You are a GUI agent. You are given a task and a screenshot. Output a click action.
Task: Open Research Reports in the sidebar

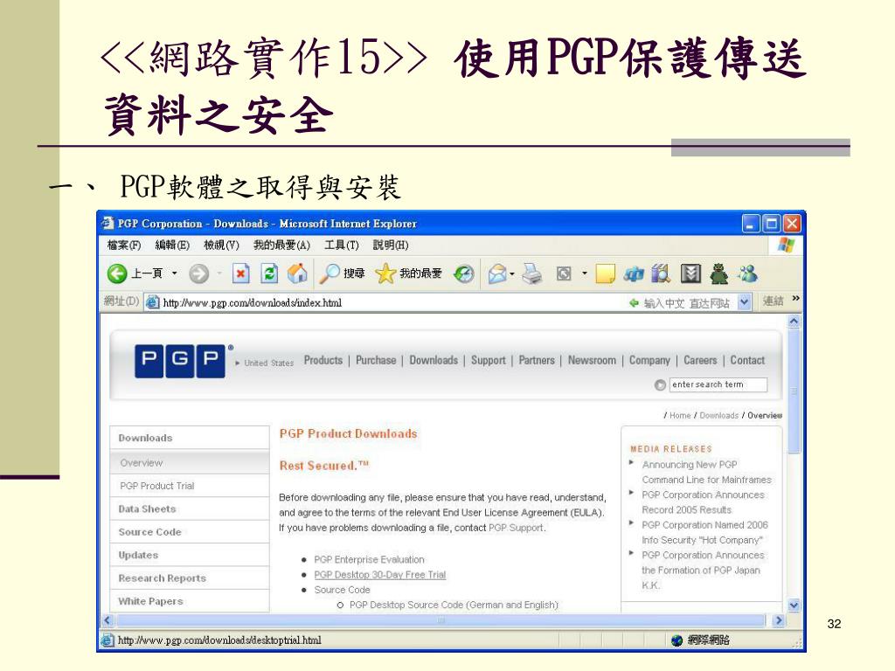190,578
